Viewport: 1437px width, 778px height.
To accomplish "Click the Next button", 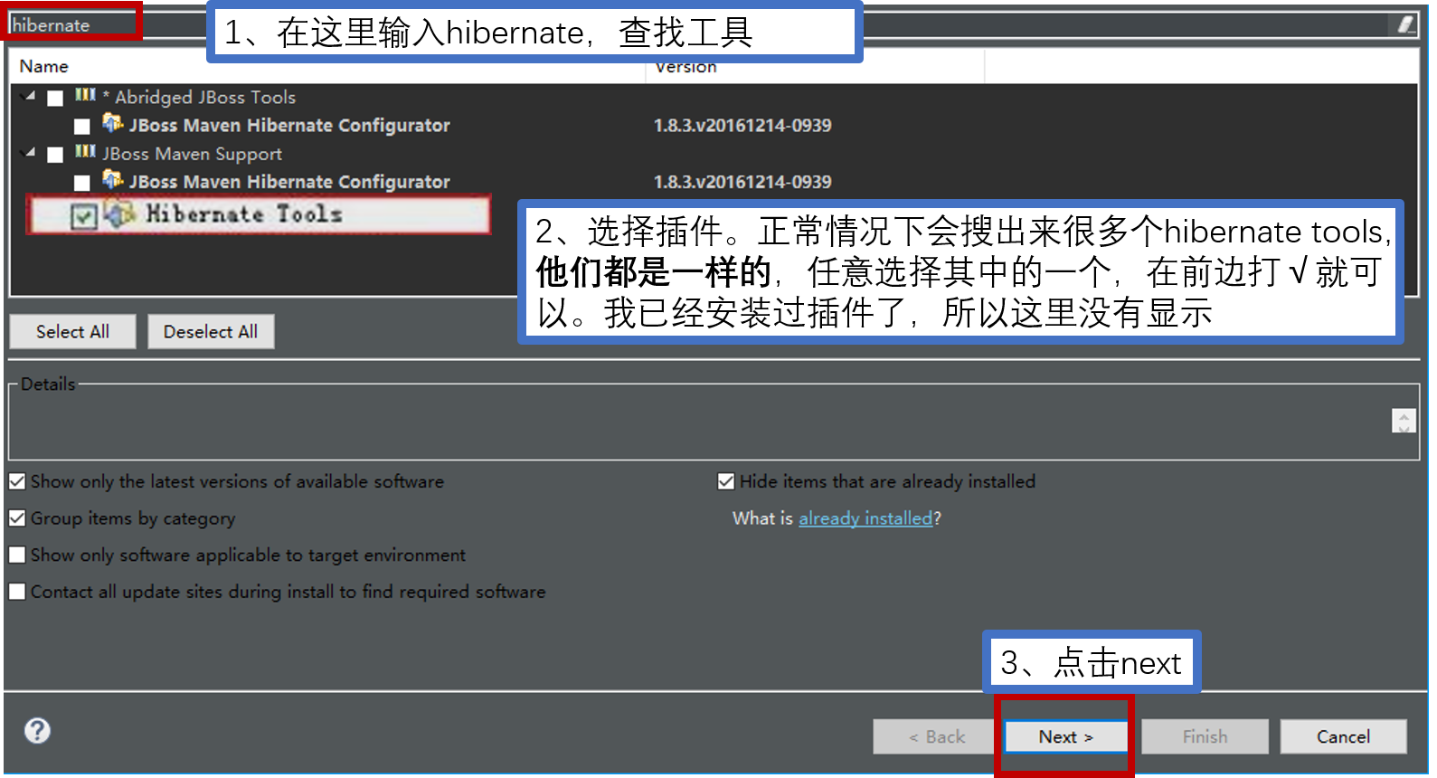I will [x=1066, y=737].
